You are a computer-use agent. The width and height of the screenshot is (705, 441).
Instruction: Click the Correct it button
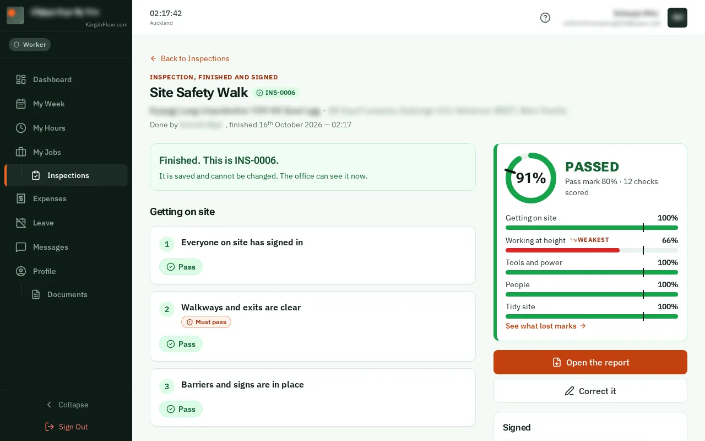590,391
